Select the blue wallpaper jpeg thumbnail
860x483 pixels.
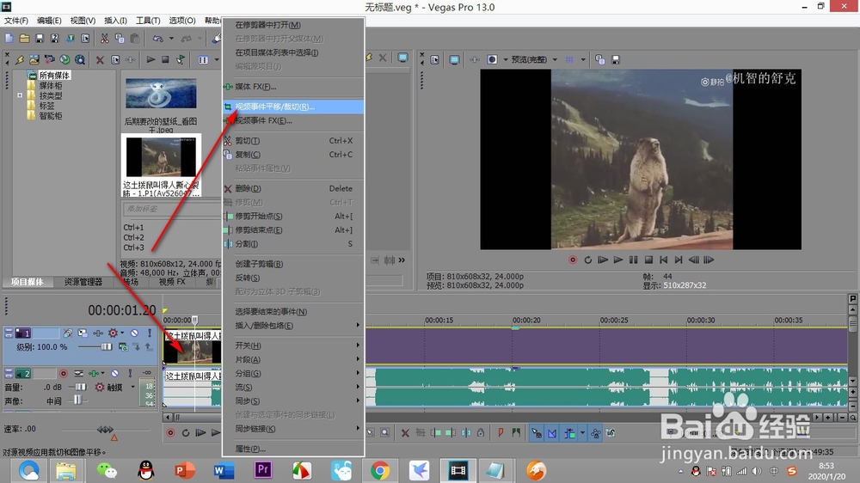pyautogui.click(x=161, y=93)
